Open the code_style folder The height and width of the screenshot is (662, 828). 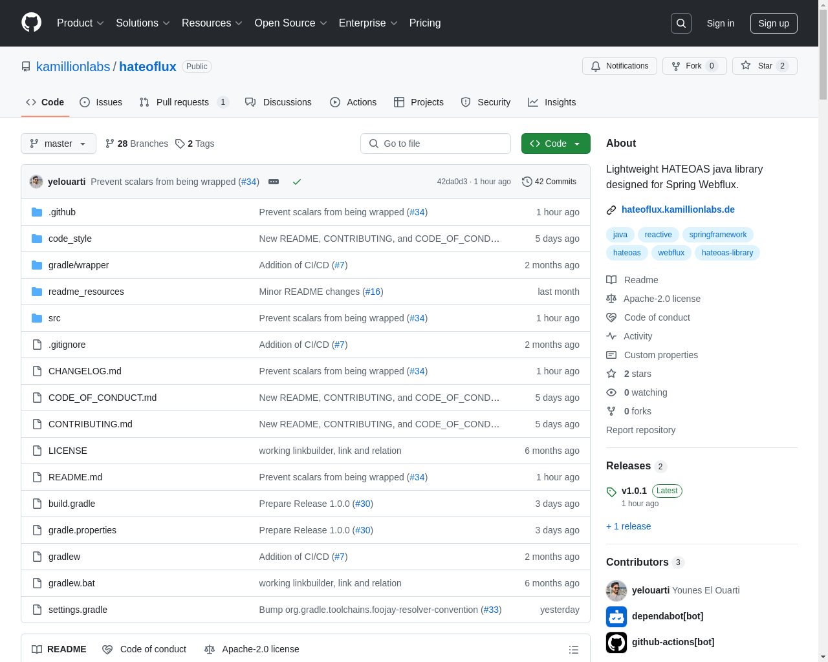click(70, 239)
